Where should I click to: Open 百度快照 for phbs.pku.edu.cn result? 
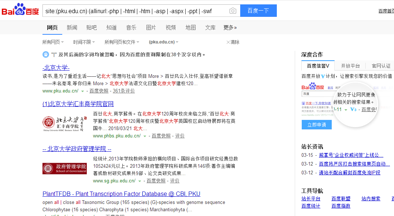click(161, 136)
